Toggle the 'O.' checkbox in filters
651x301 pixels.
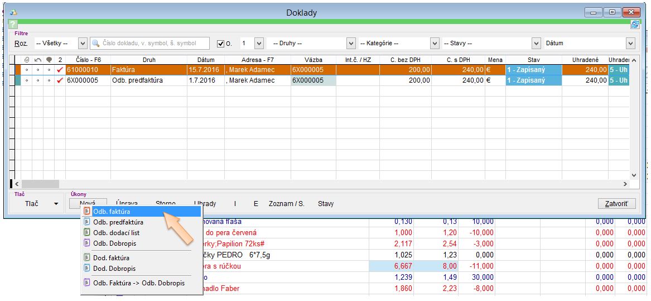[x=220, y=44]
